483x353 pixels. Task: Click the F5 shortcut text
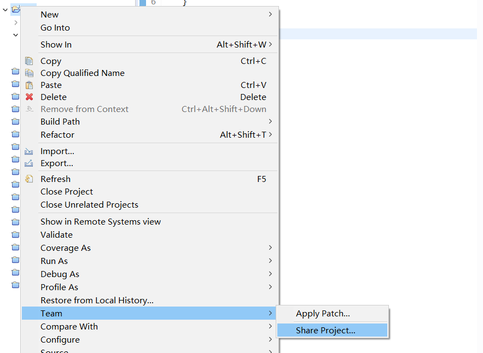261,179
